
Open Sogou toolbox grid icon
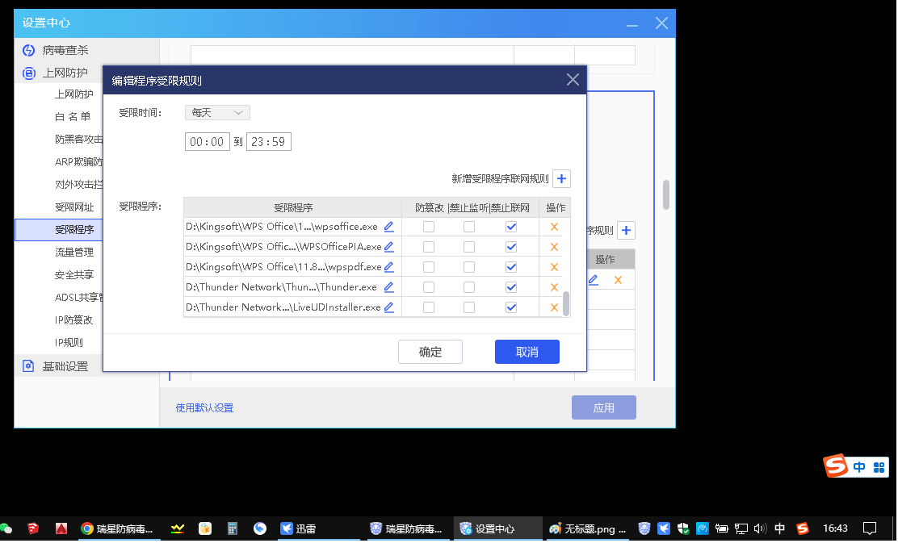pyautogui.click(x=879, y=467)
